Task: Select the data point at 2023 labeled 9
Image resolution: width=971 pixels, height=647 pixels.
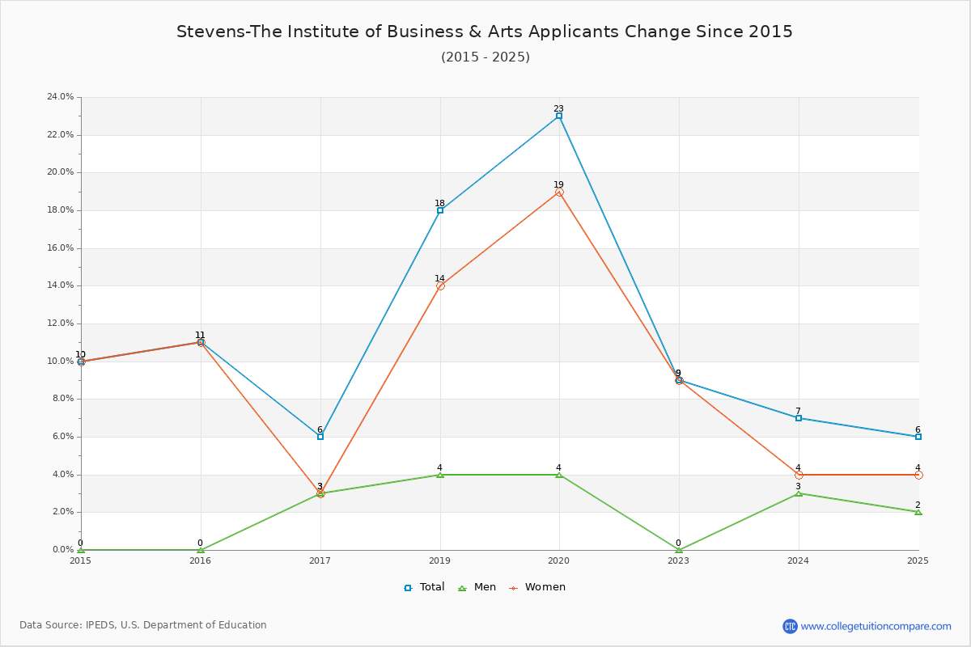Action: point(679,380)
